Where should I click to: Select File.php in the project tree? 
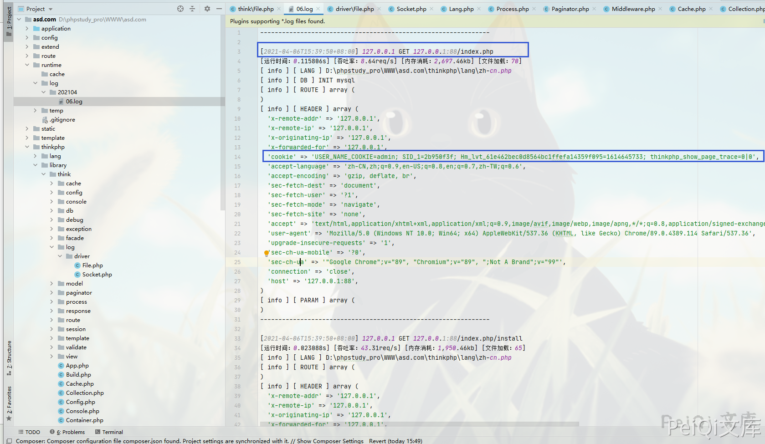(92, 265)
